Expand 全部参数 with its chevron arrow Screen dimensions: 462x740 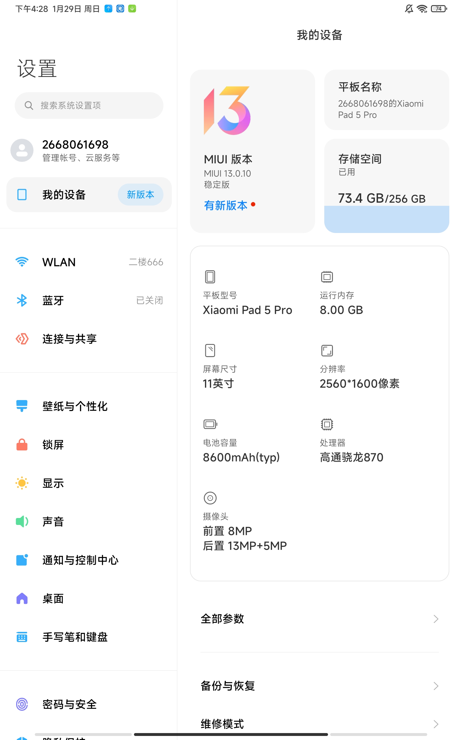click(x=436, y=619)
